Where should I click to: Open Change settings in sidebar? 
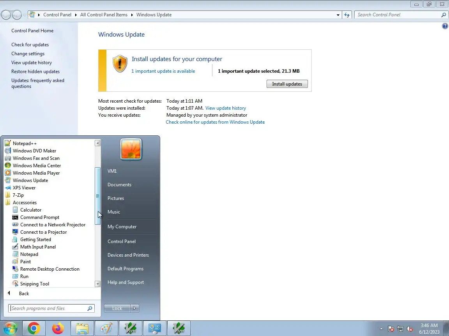pos(28,54)
